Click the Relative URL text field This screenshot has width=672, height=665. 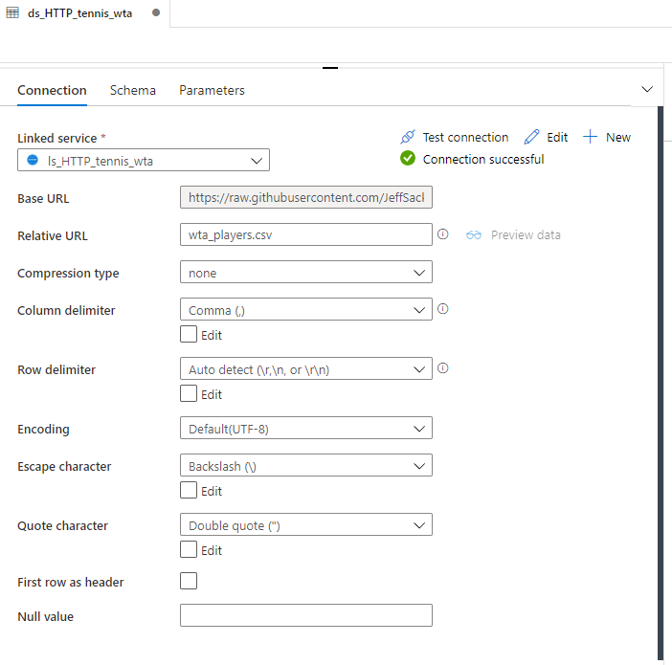(305, 234)
